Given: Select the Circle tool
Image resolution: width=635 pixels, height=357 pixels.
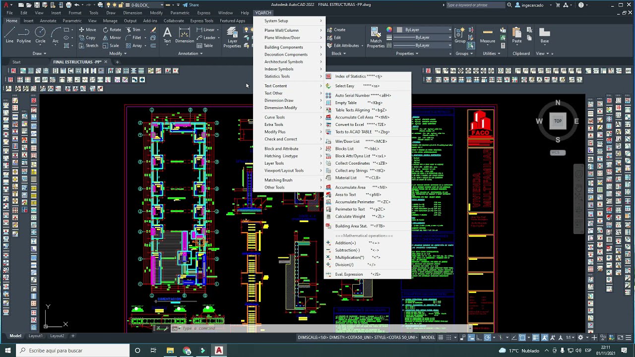Looking at the screenshot, I should click(40, 35).
